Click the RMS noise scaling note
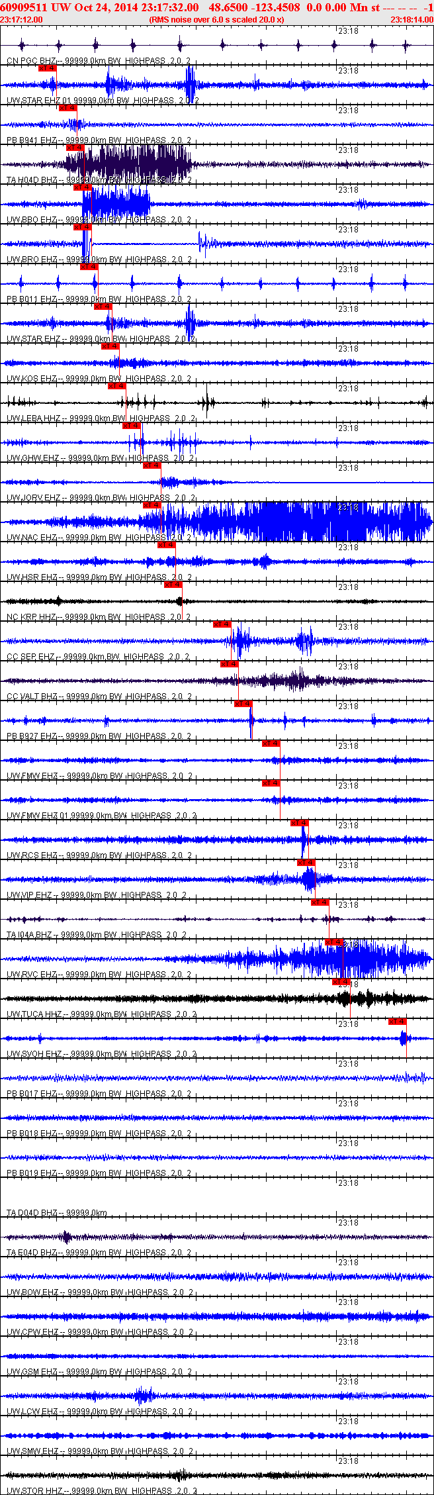The image size is (434, 1495). (x=217, y=20)
